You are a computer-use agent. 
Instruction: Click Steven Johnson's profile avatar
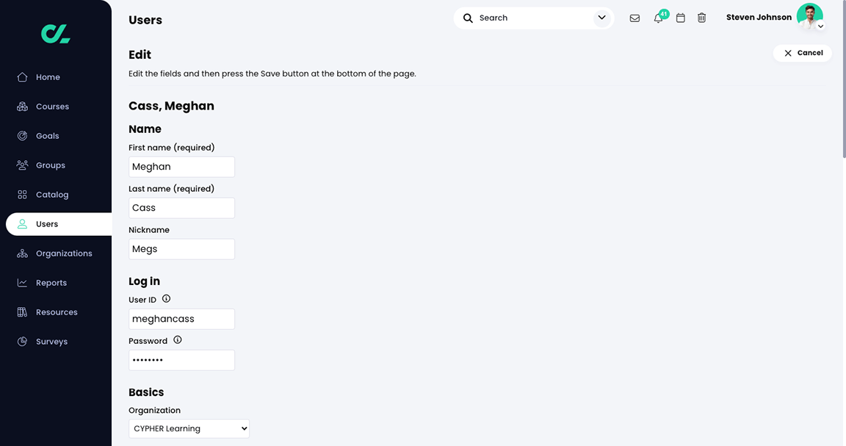point(809,16)
